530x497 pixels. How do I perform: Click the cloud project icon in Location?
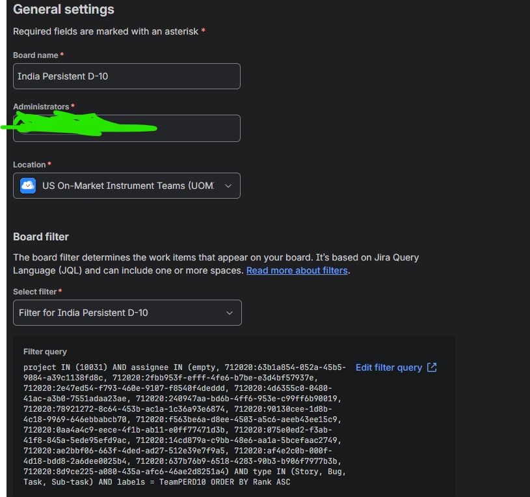tap(28, 186)
